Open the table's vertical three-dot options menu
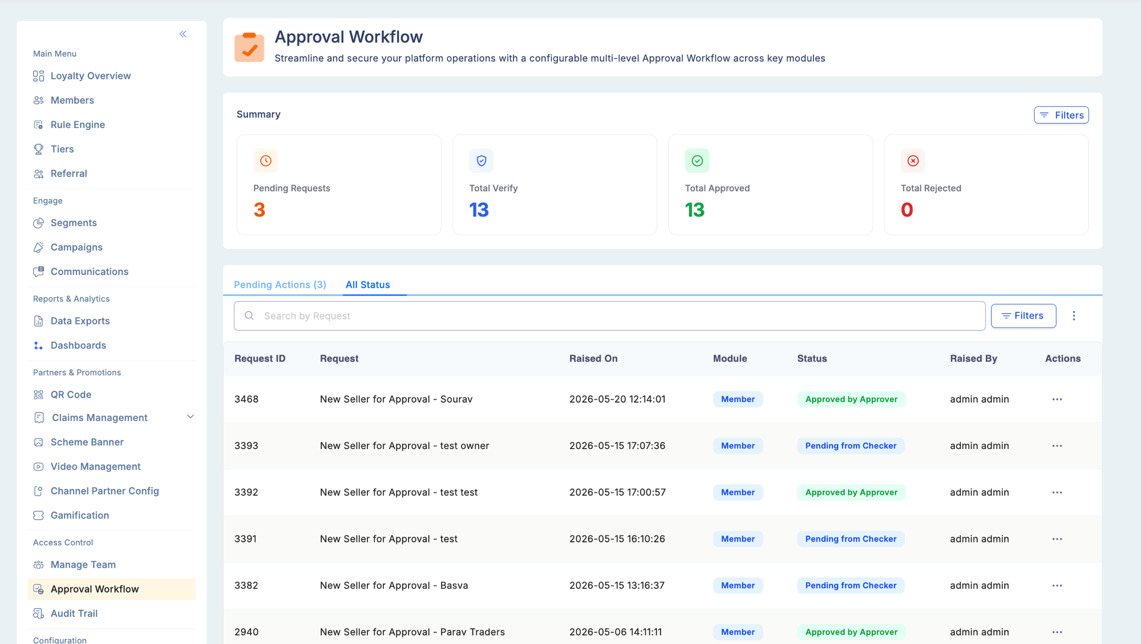The image size is (1141, 644). (1074, 316)
